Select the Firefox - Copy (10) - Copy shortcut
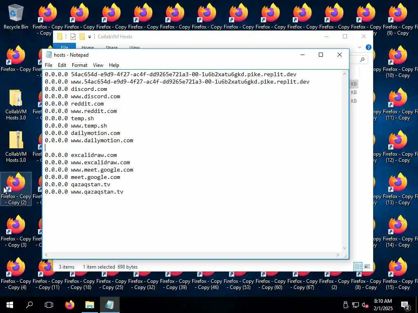The image size is (418, 313). click(x=398, y=62)
